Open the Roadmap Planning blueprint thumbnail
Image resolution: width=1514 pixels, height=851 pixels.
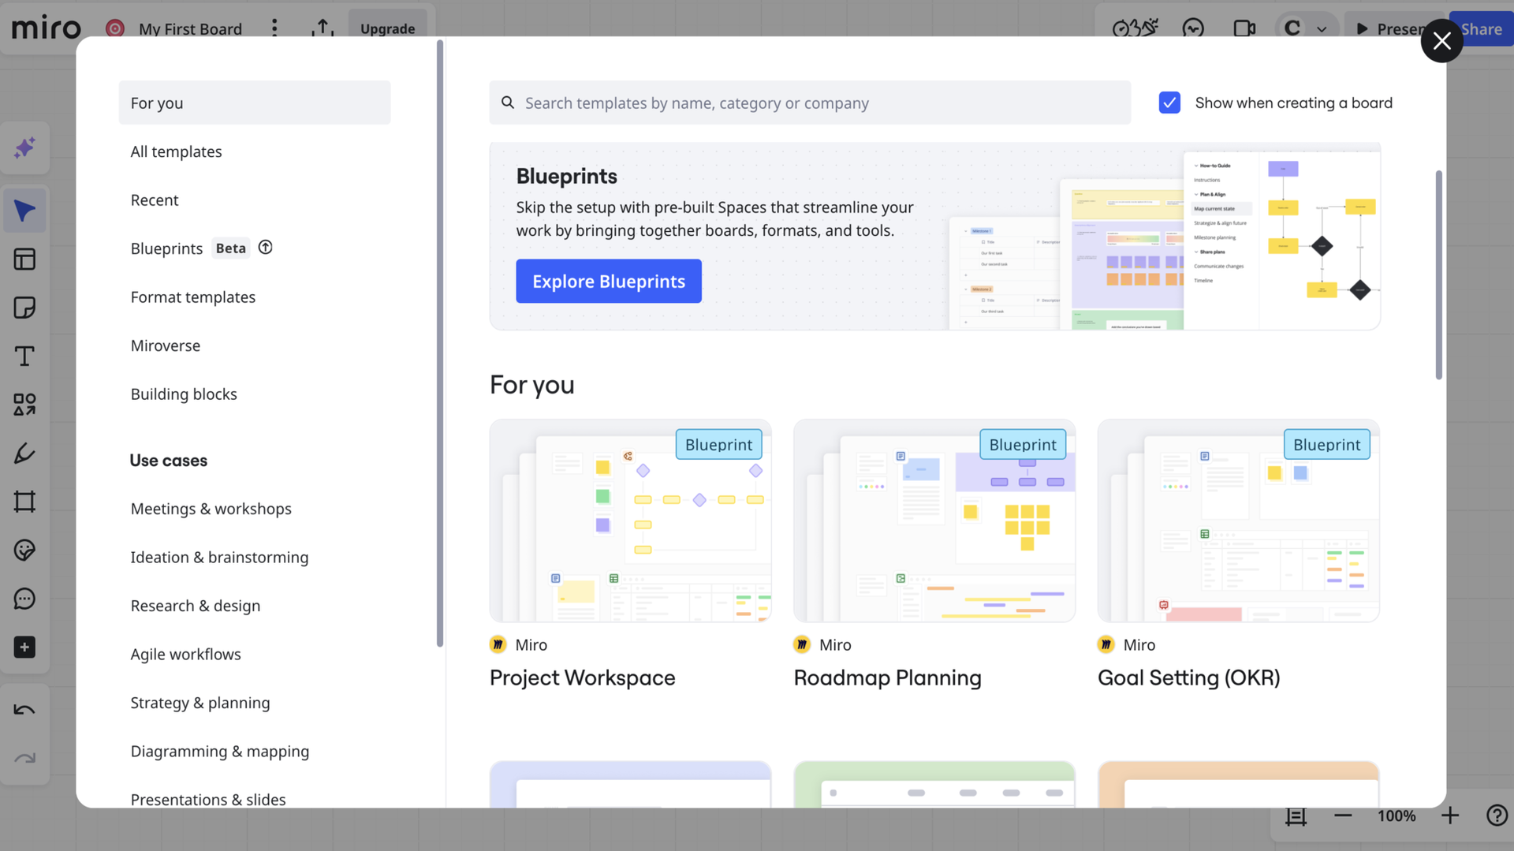[x=934, y=521]
